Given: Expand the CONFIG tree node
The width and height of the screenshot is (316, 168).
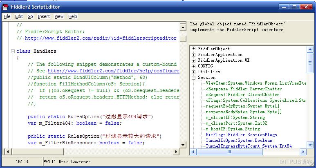Looking at the screenshot, I should tap(193, 66).
